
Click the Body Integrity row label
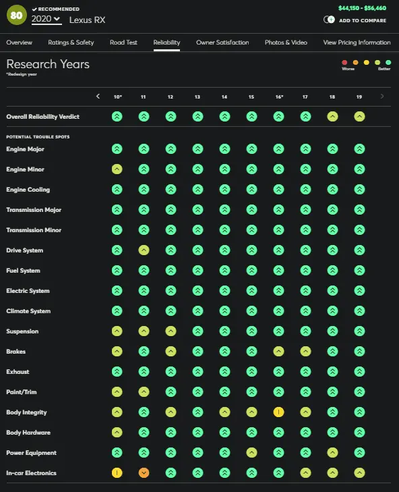click(x=26, y=412)
